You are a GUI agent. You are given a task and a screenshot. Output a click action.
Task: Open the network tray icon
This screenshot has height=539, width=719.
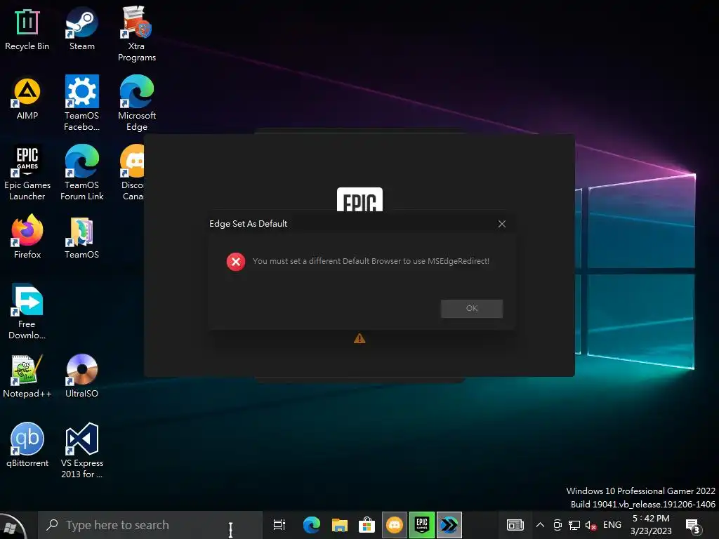[574, 525]
